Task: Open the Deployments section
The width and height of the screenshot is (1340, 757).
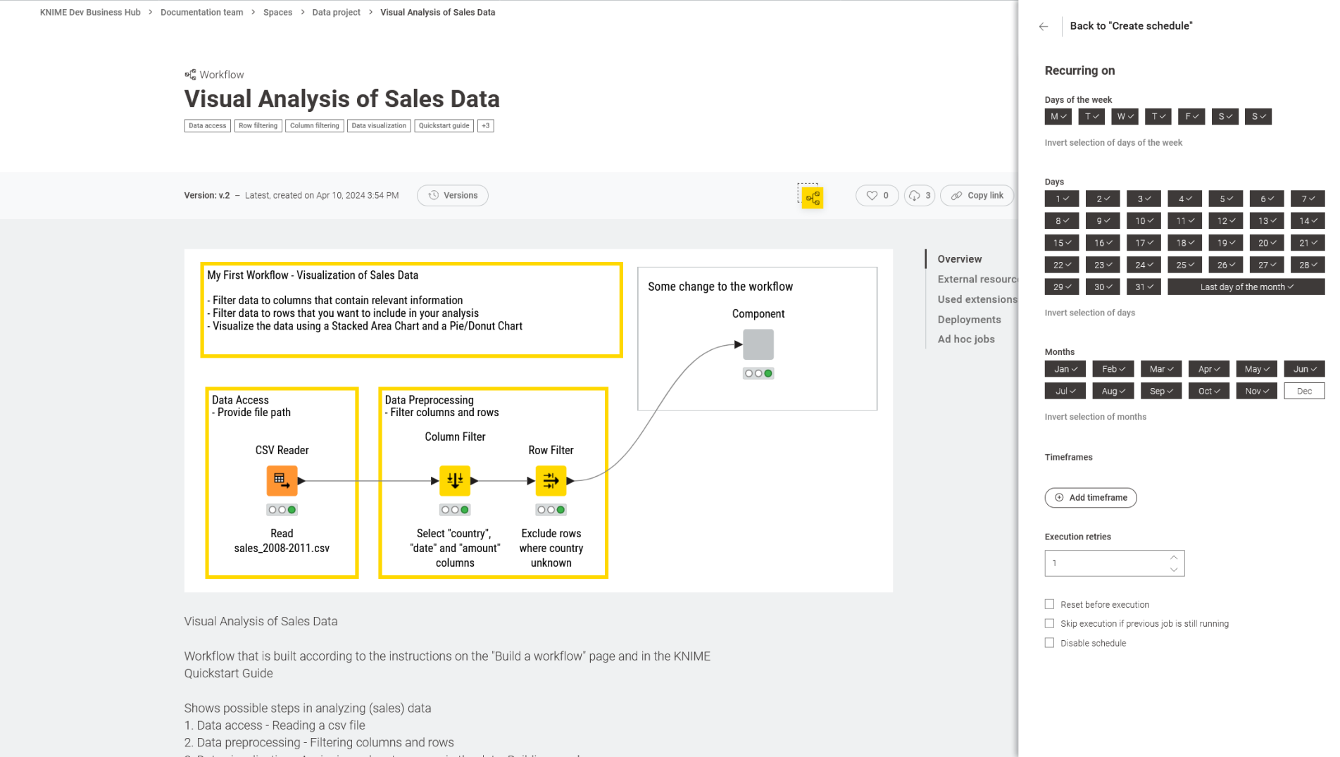Action: [969, 320]
